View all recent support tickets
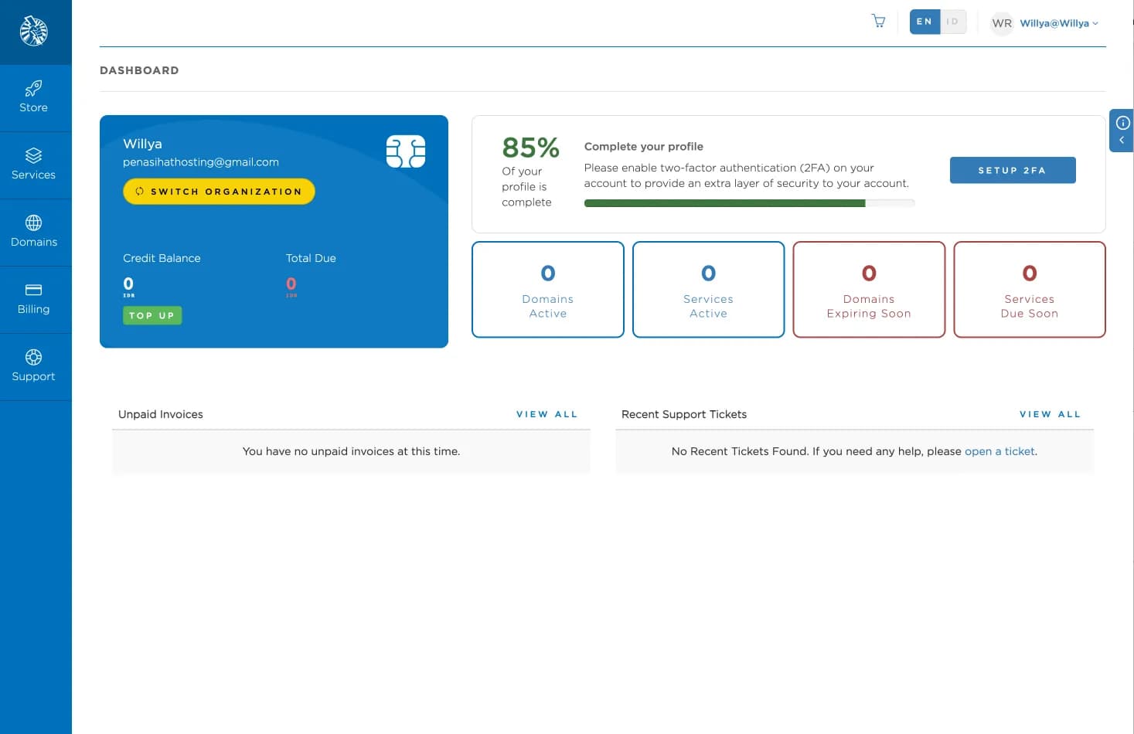Screen dimensions: 1134x734 pos(1050,414)
